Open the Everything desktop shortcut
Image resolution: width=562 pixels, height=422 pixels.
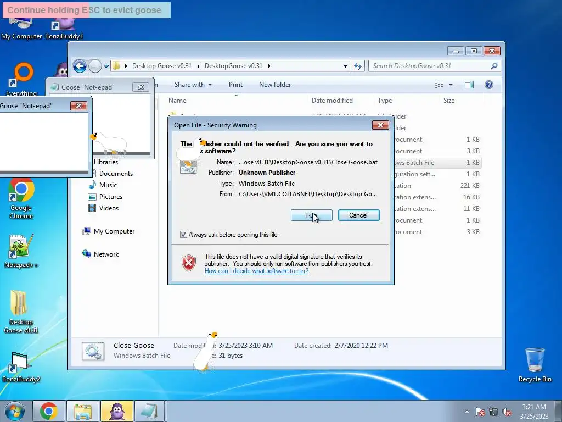[21, 80]
